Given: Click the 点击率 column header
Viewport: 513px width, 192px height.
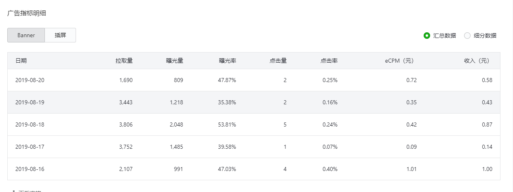Looking at the screenshot, I should pos(329,61).
